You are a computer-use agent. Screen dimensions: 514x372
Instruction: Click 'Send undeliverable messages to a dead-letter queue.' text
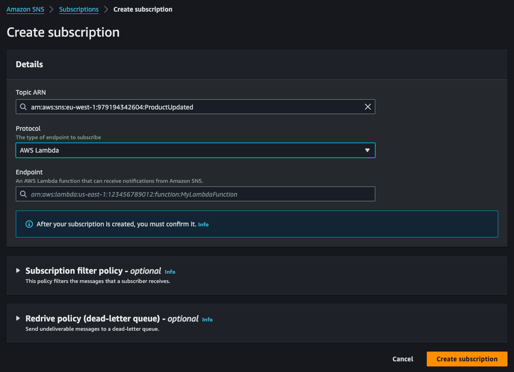point(92,329)
